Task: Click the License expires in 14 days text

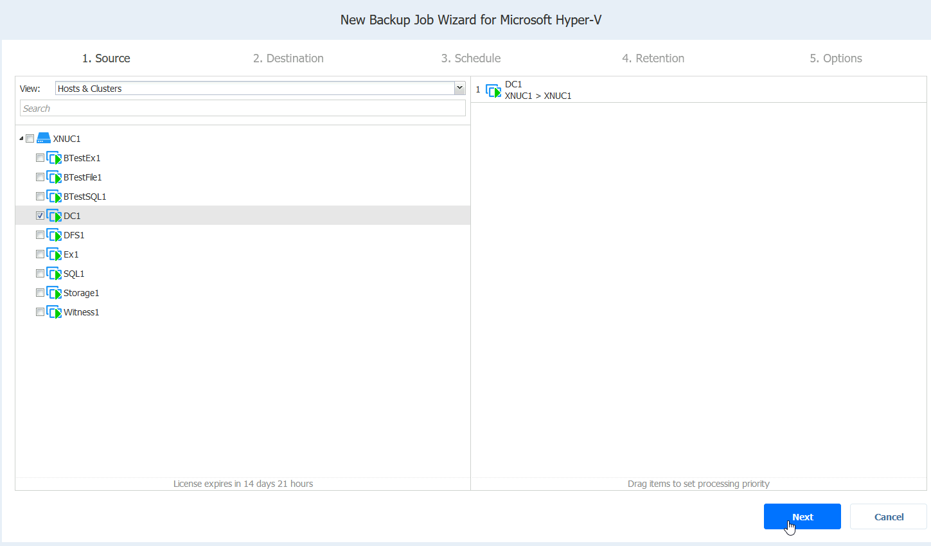Action: pos(243,484)
